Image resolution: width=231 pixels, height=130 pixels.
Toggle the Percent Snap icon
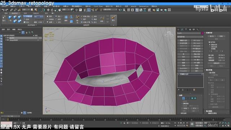(93, 10)
